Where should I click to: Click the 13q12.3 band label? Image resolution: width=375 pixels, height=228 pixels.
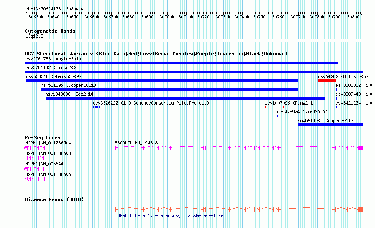[34, 36]
